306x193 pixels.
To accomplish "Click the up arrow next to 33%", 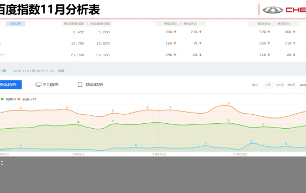I will (x=175, y=32).
